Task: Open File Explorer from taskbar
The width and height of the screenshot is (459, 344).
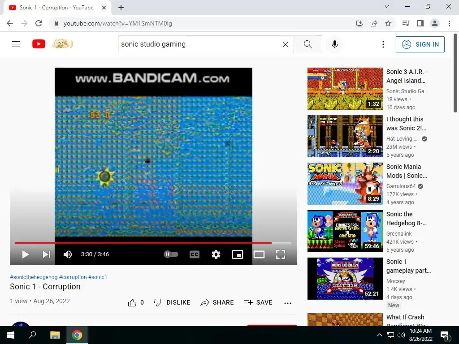Action: (x=55, y=335)
